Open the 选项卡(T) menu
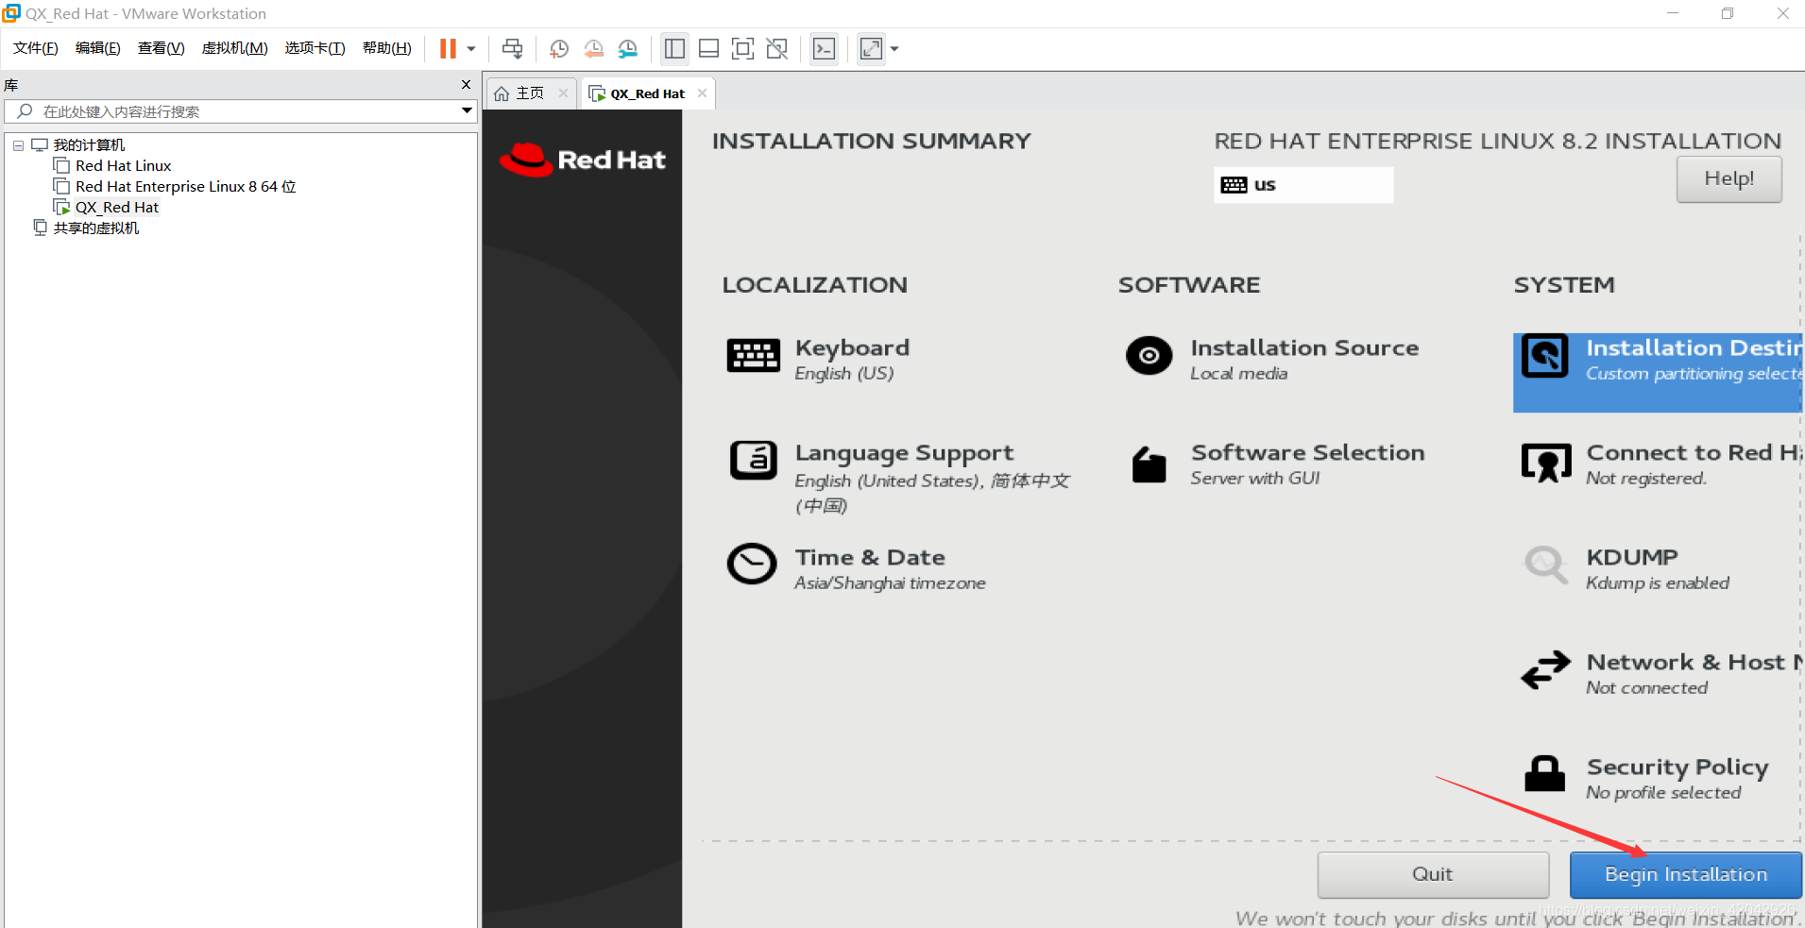This screenshot has width=1805, height=928. coord(315,48)
